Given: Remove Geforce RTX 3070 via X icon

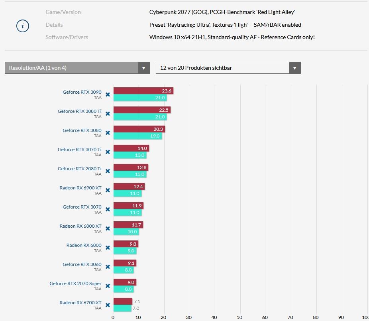Looking at the screenshot, I should (x=108, y=209).
